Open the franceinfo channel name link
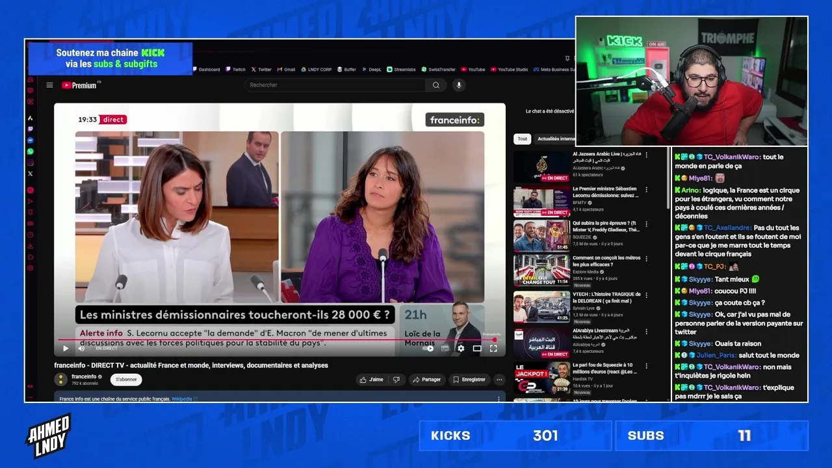Viewport: 832px width, 468px height. (x=83, y=376)
